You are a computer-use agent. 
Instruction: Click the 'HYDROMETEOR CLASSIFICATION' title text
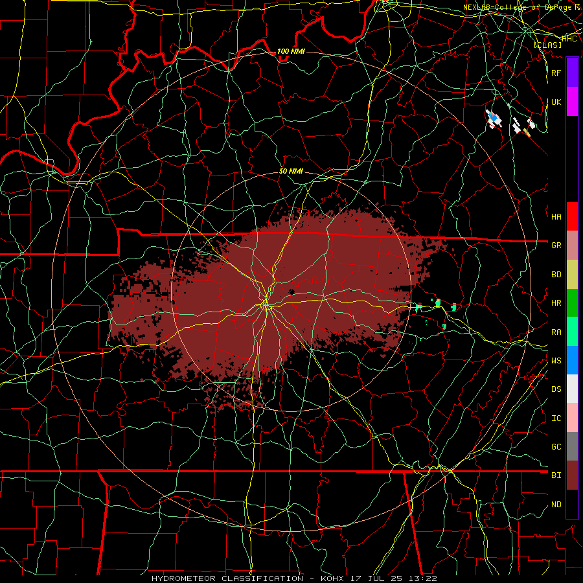click(227, 578)
